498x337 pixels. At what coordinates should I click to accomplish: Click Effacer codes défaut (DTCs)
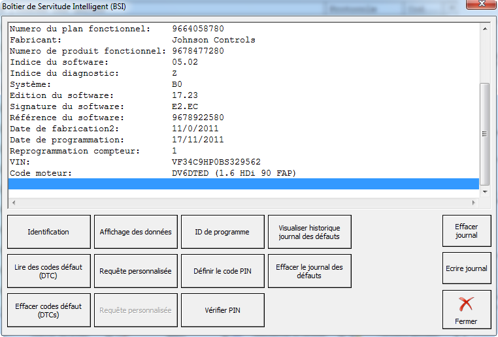pos(48,310)
